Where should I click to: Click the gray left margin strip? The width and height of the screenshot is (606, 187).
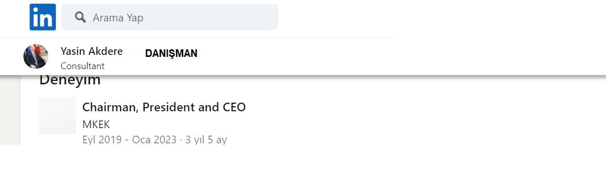(x=10, y=110)
